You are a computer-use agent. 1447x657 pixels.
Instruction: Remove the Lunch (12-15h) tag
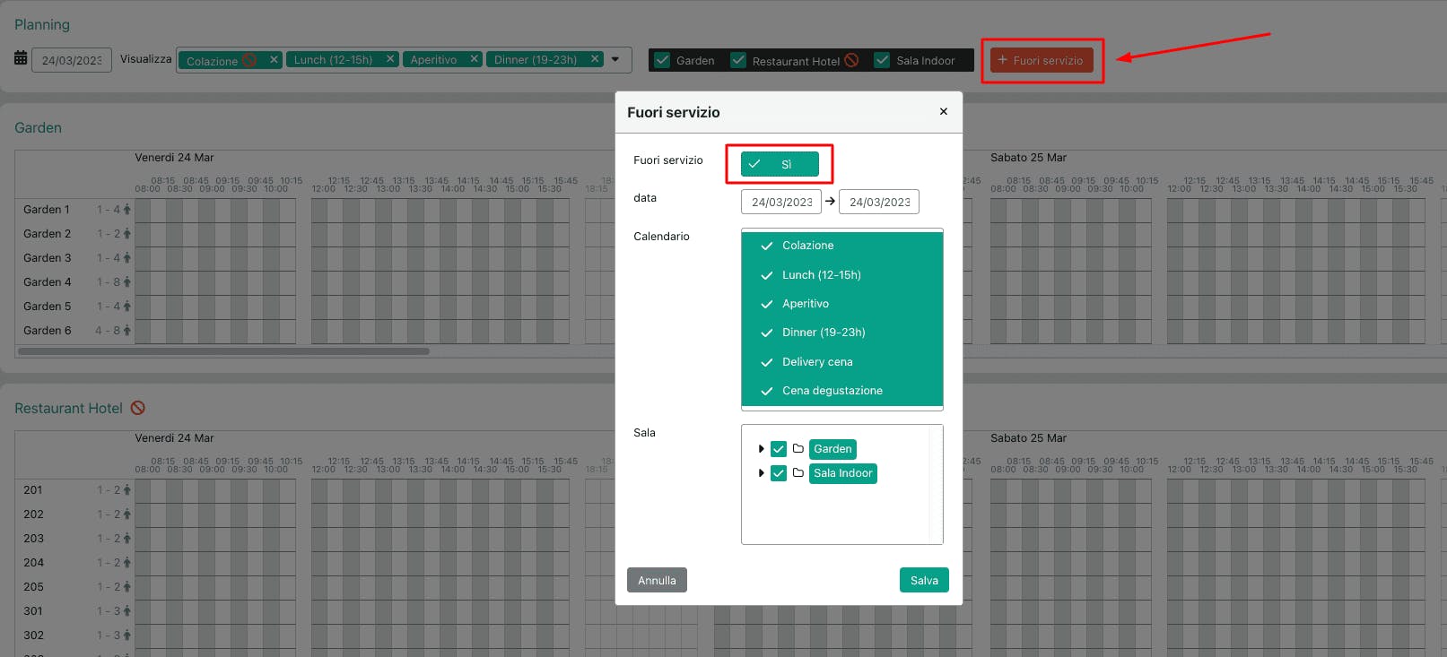[390, 59]
